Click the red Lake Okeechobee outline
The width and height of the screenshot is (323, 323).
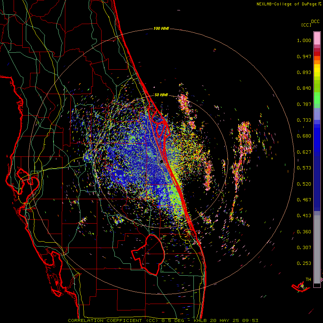pyautogui.click(x=148, y=254)
